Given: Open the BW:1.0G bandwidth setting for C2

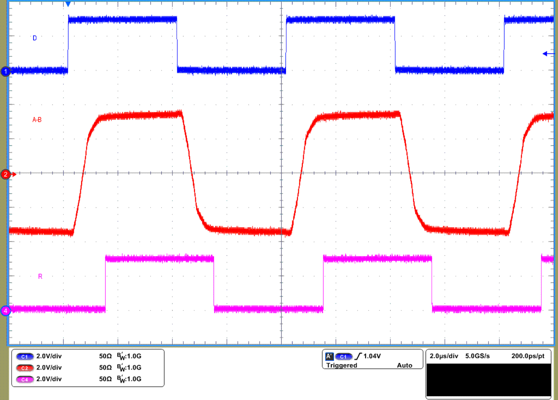Looking at the screenshot, I should tap(129, 367).
